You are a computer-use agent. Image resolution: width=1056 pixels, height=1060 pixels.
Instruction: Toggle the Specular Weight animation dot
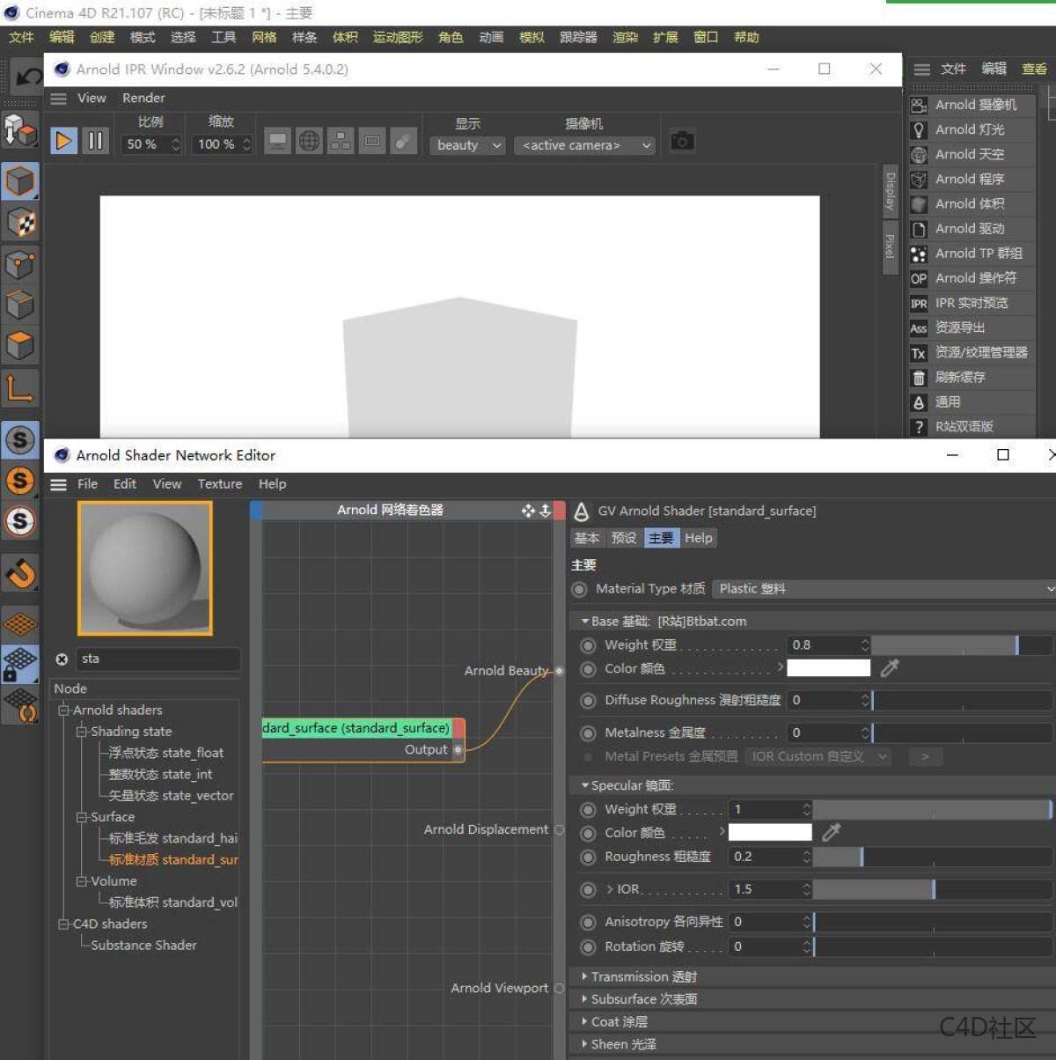tap(588, 809)
